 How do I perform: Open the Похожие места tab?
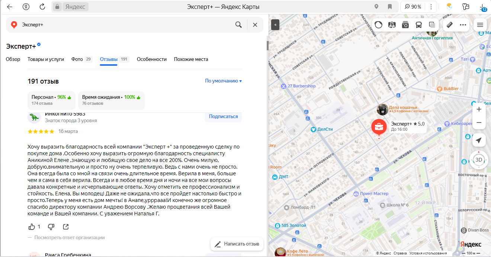click(x=191, y=59)
